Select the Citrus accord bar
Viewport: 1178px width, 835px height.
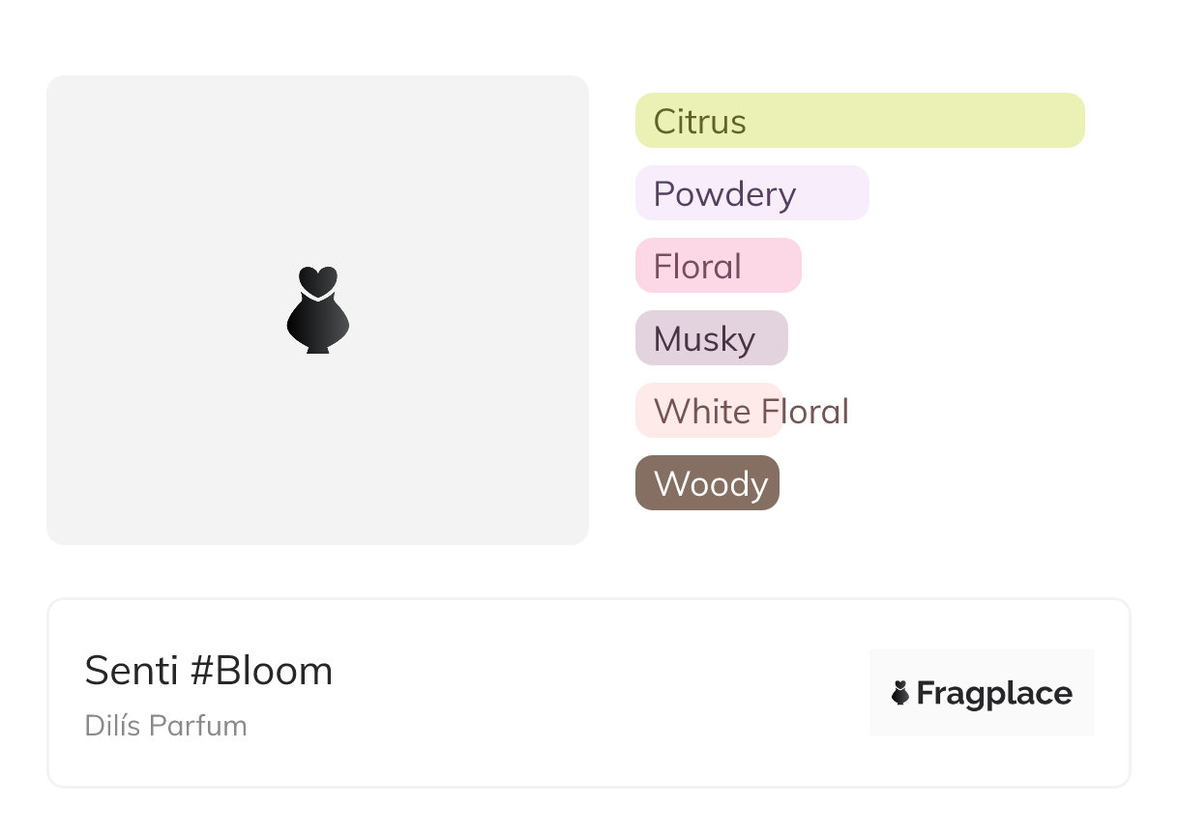[x=860, y=121]
